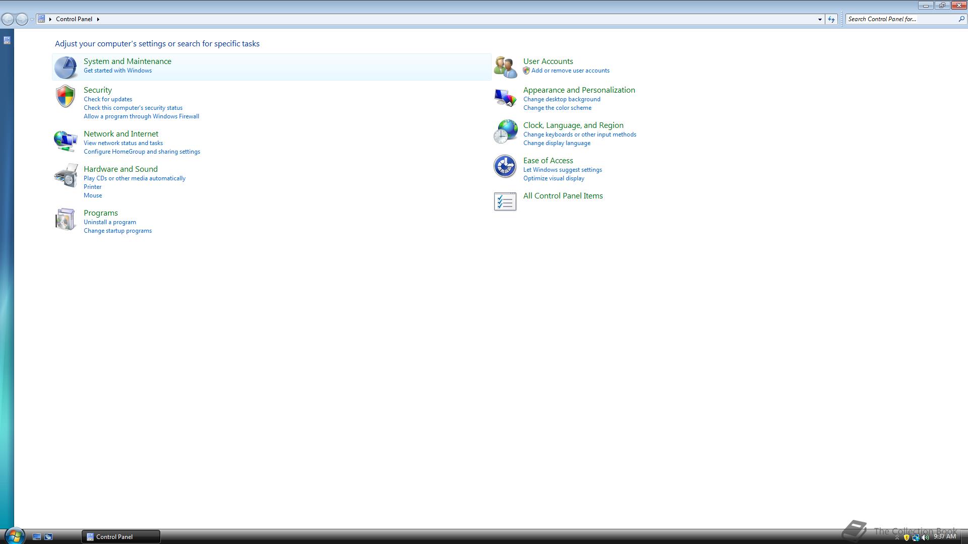This screenshot has width=968, height=544.
Task: Open Configure HomeGroup and sharing settings
Action: (142, 152)
